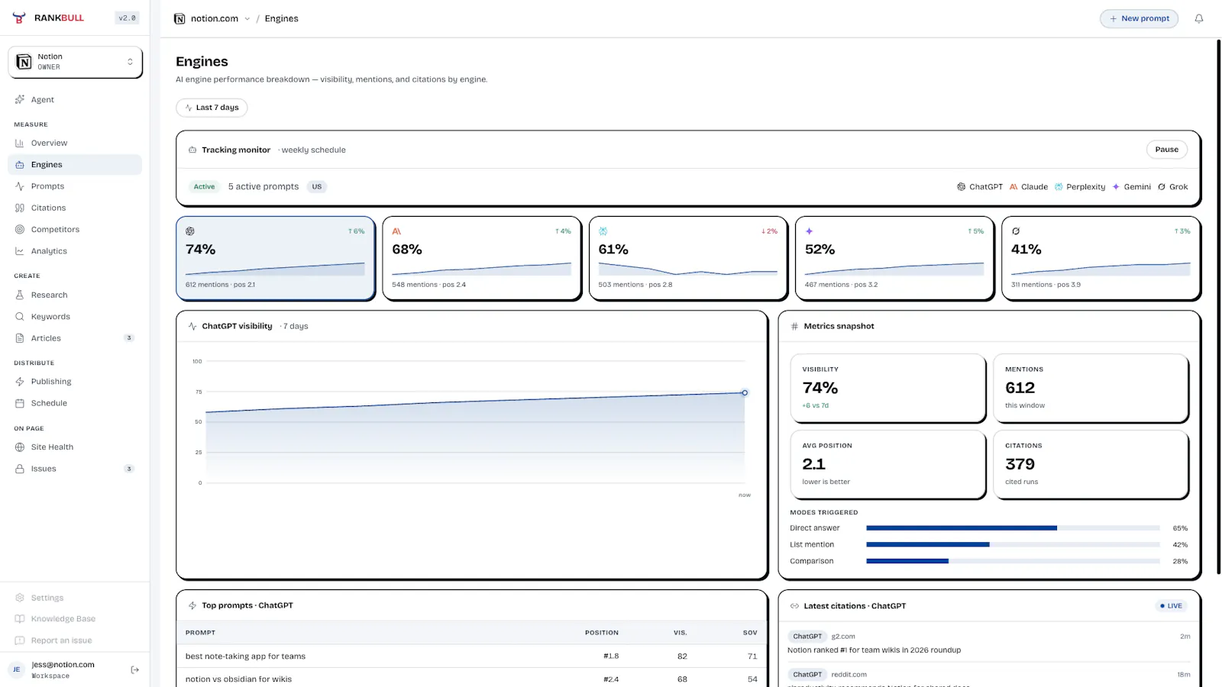This screenshot has width=1222, height=687.
Task: Click the ChatGPT icon in tracking monitor row
Action: coord(962,186)
